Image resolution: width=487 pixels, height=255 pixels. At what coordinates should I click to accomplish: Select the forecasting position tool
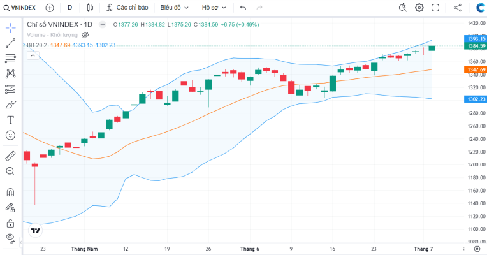[11, 89]
